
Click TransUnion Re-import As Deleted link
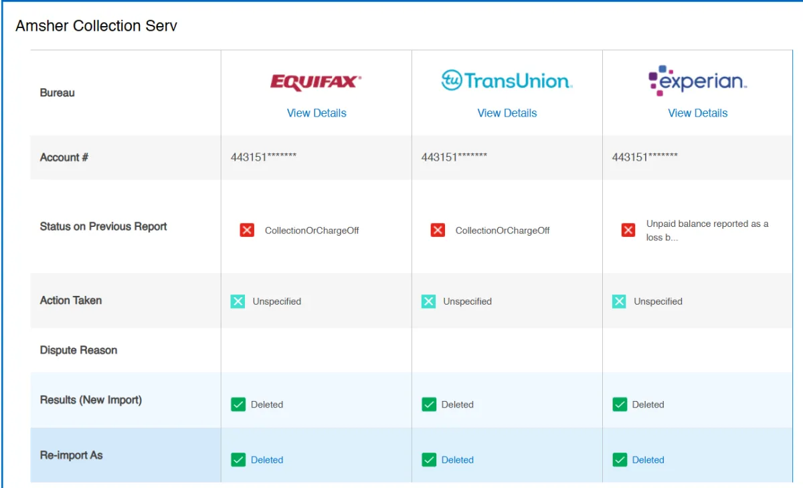tap(458, 460)
